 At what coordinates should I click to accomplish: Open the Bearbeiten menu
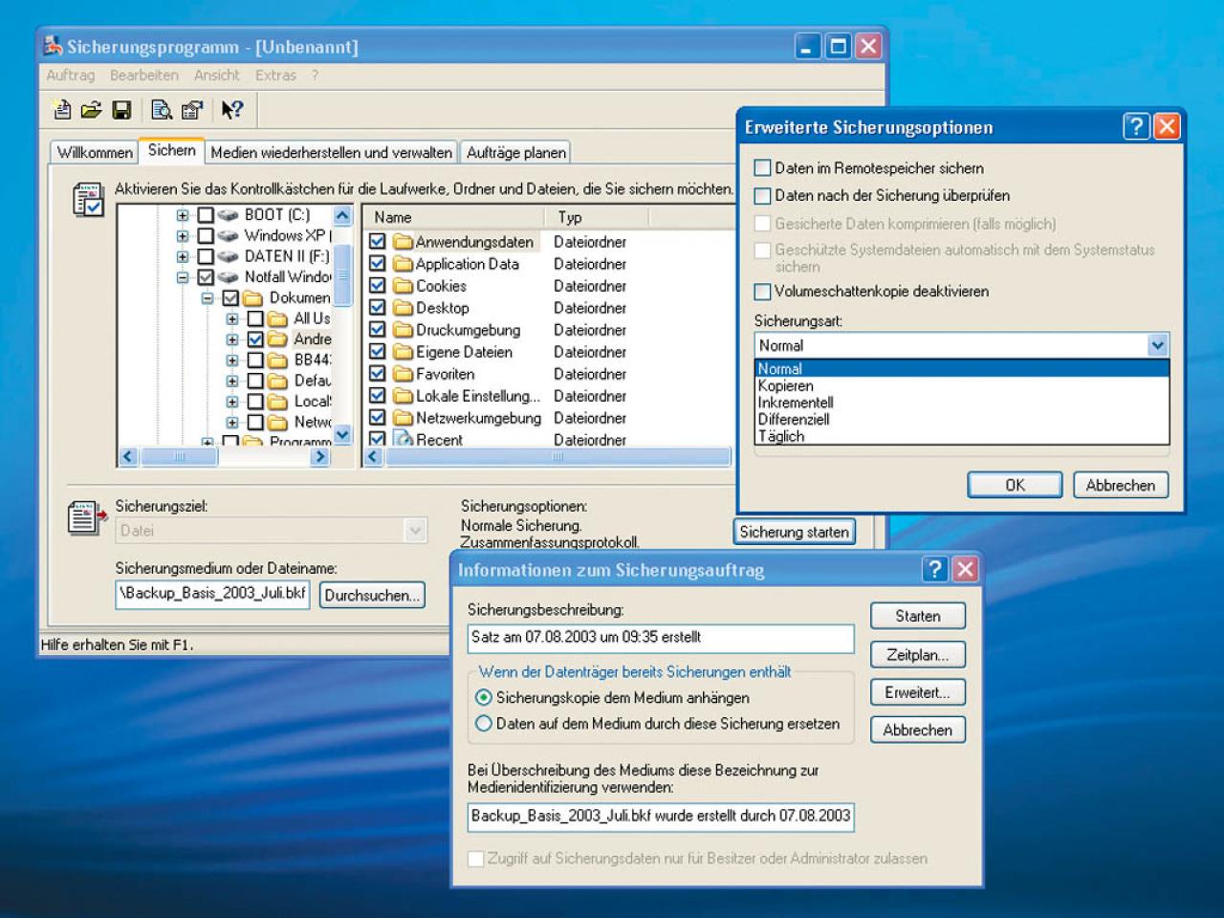[x=144, y=76]
